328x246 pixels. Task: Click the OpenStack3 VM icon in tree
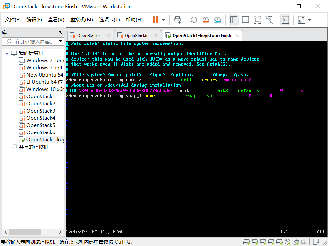[22, 111]
